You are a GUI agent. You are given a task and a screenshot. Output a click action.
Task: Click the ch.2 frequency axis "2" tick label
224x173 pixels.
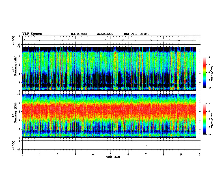tap(20, 129)
